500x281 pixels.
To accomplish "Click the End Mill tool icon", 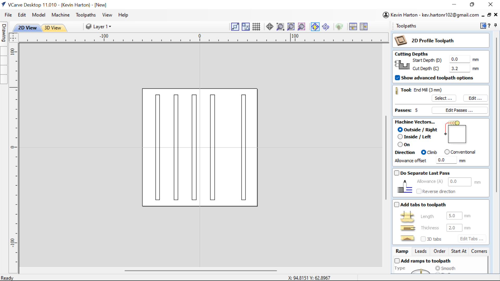I will (397, 91).
